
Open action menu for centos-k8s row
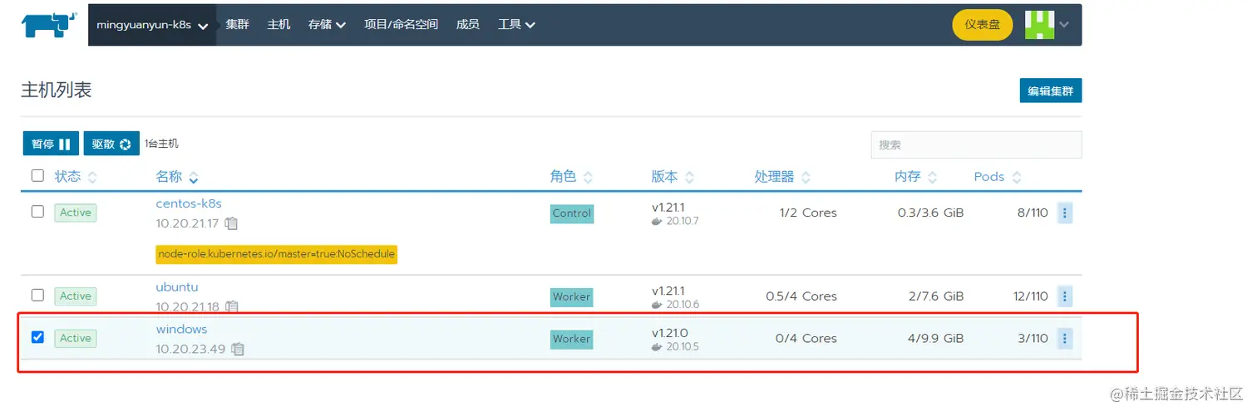[x=1065, y=213]
